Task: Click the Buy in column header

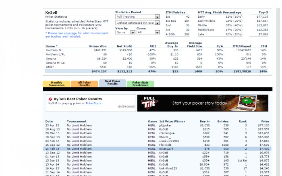Action: (205, 121)
